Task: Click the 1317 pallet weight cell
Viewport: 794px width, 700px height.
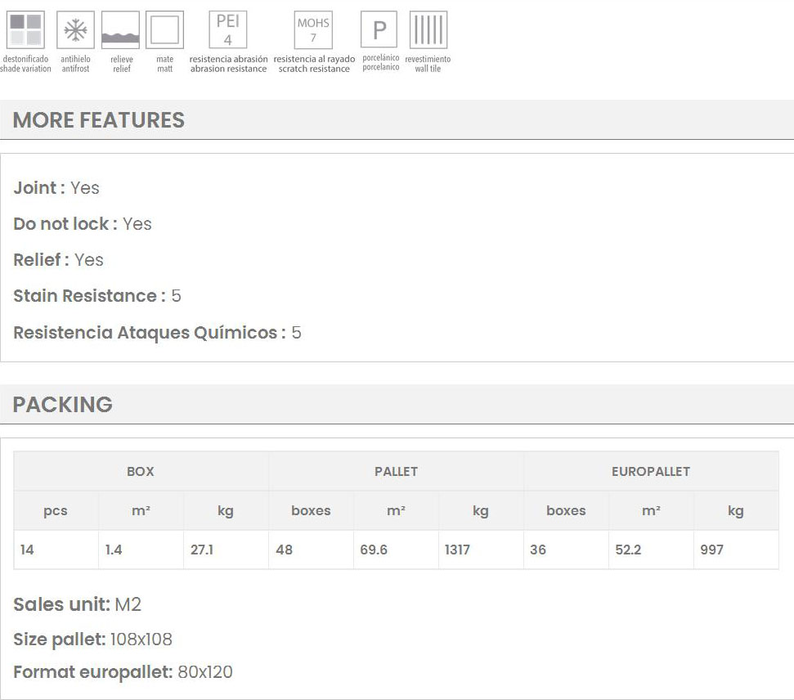Action: click(458, 550)
